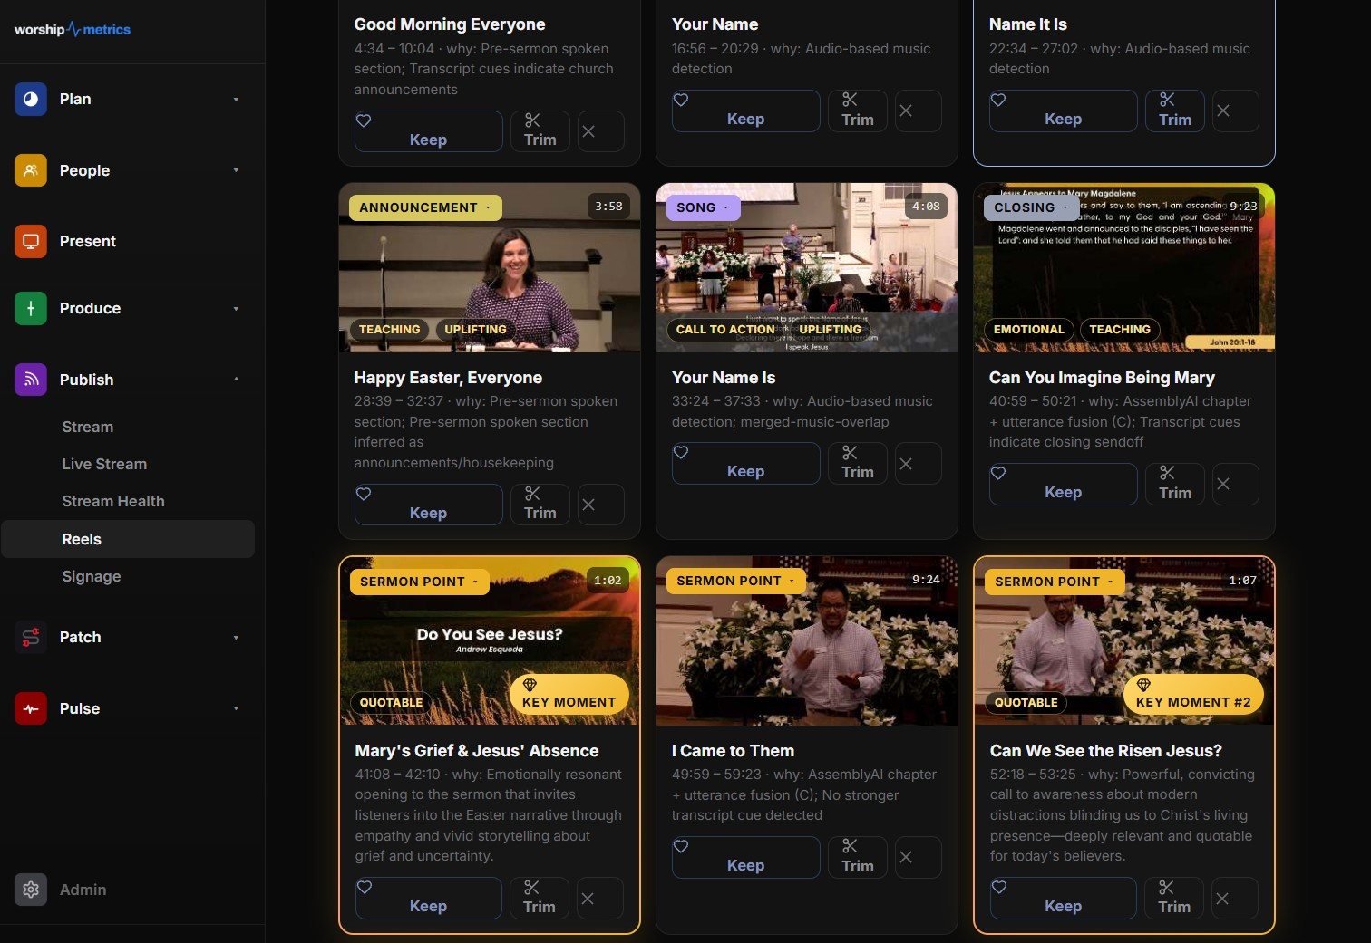
Task: Click the Patch routing icon
Action: pos(31,637)
